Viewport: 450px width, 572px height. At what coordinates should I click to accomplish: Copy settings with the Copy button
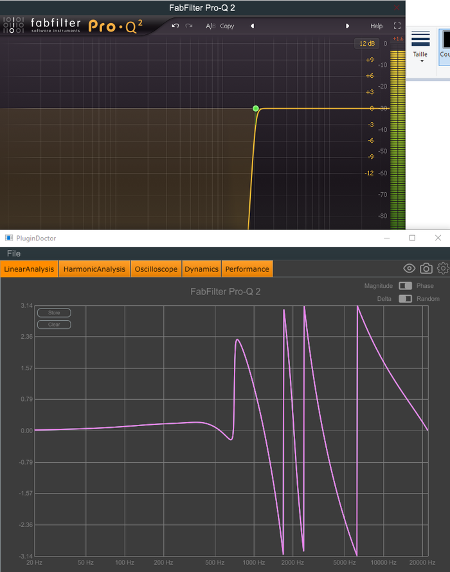227,26
